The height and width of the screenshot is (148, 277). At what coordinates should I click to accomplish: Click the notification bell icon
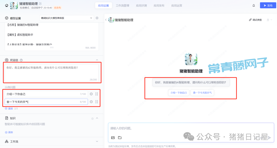pos(254,5)
